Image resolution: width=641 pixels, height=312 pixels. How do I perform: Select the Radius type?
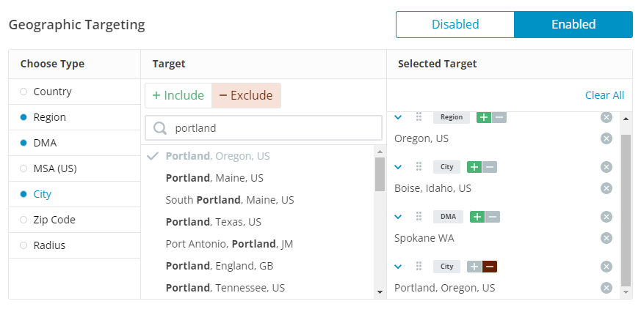[74, 245]
